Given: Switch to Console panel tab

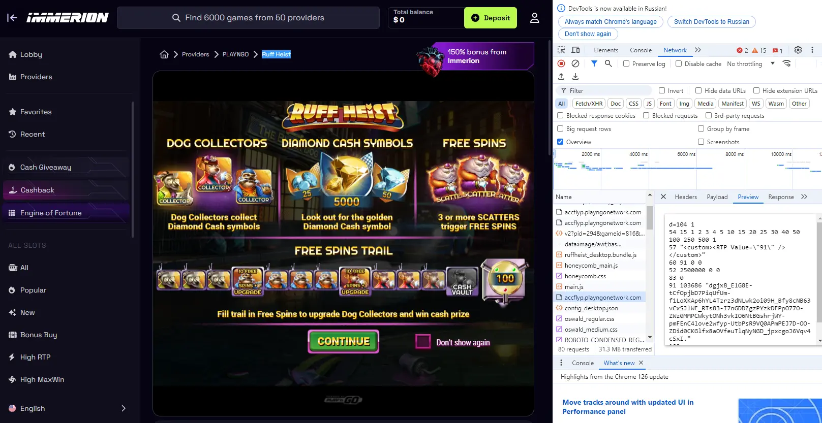Looking at the screenshot, I should click(641, 50).
